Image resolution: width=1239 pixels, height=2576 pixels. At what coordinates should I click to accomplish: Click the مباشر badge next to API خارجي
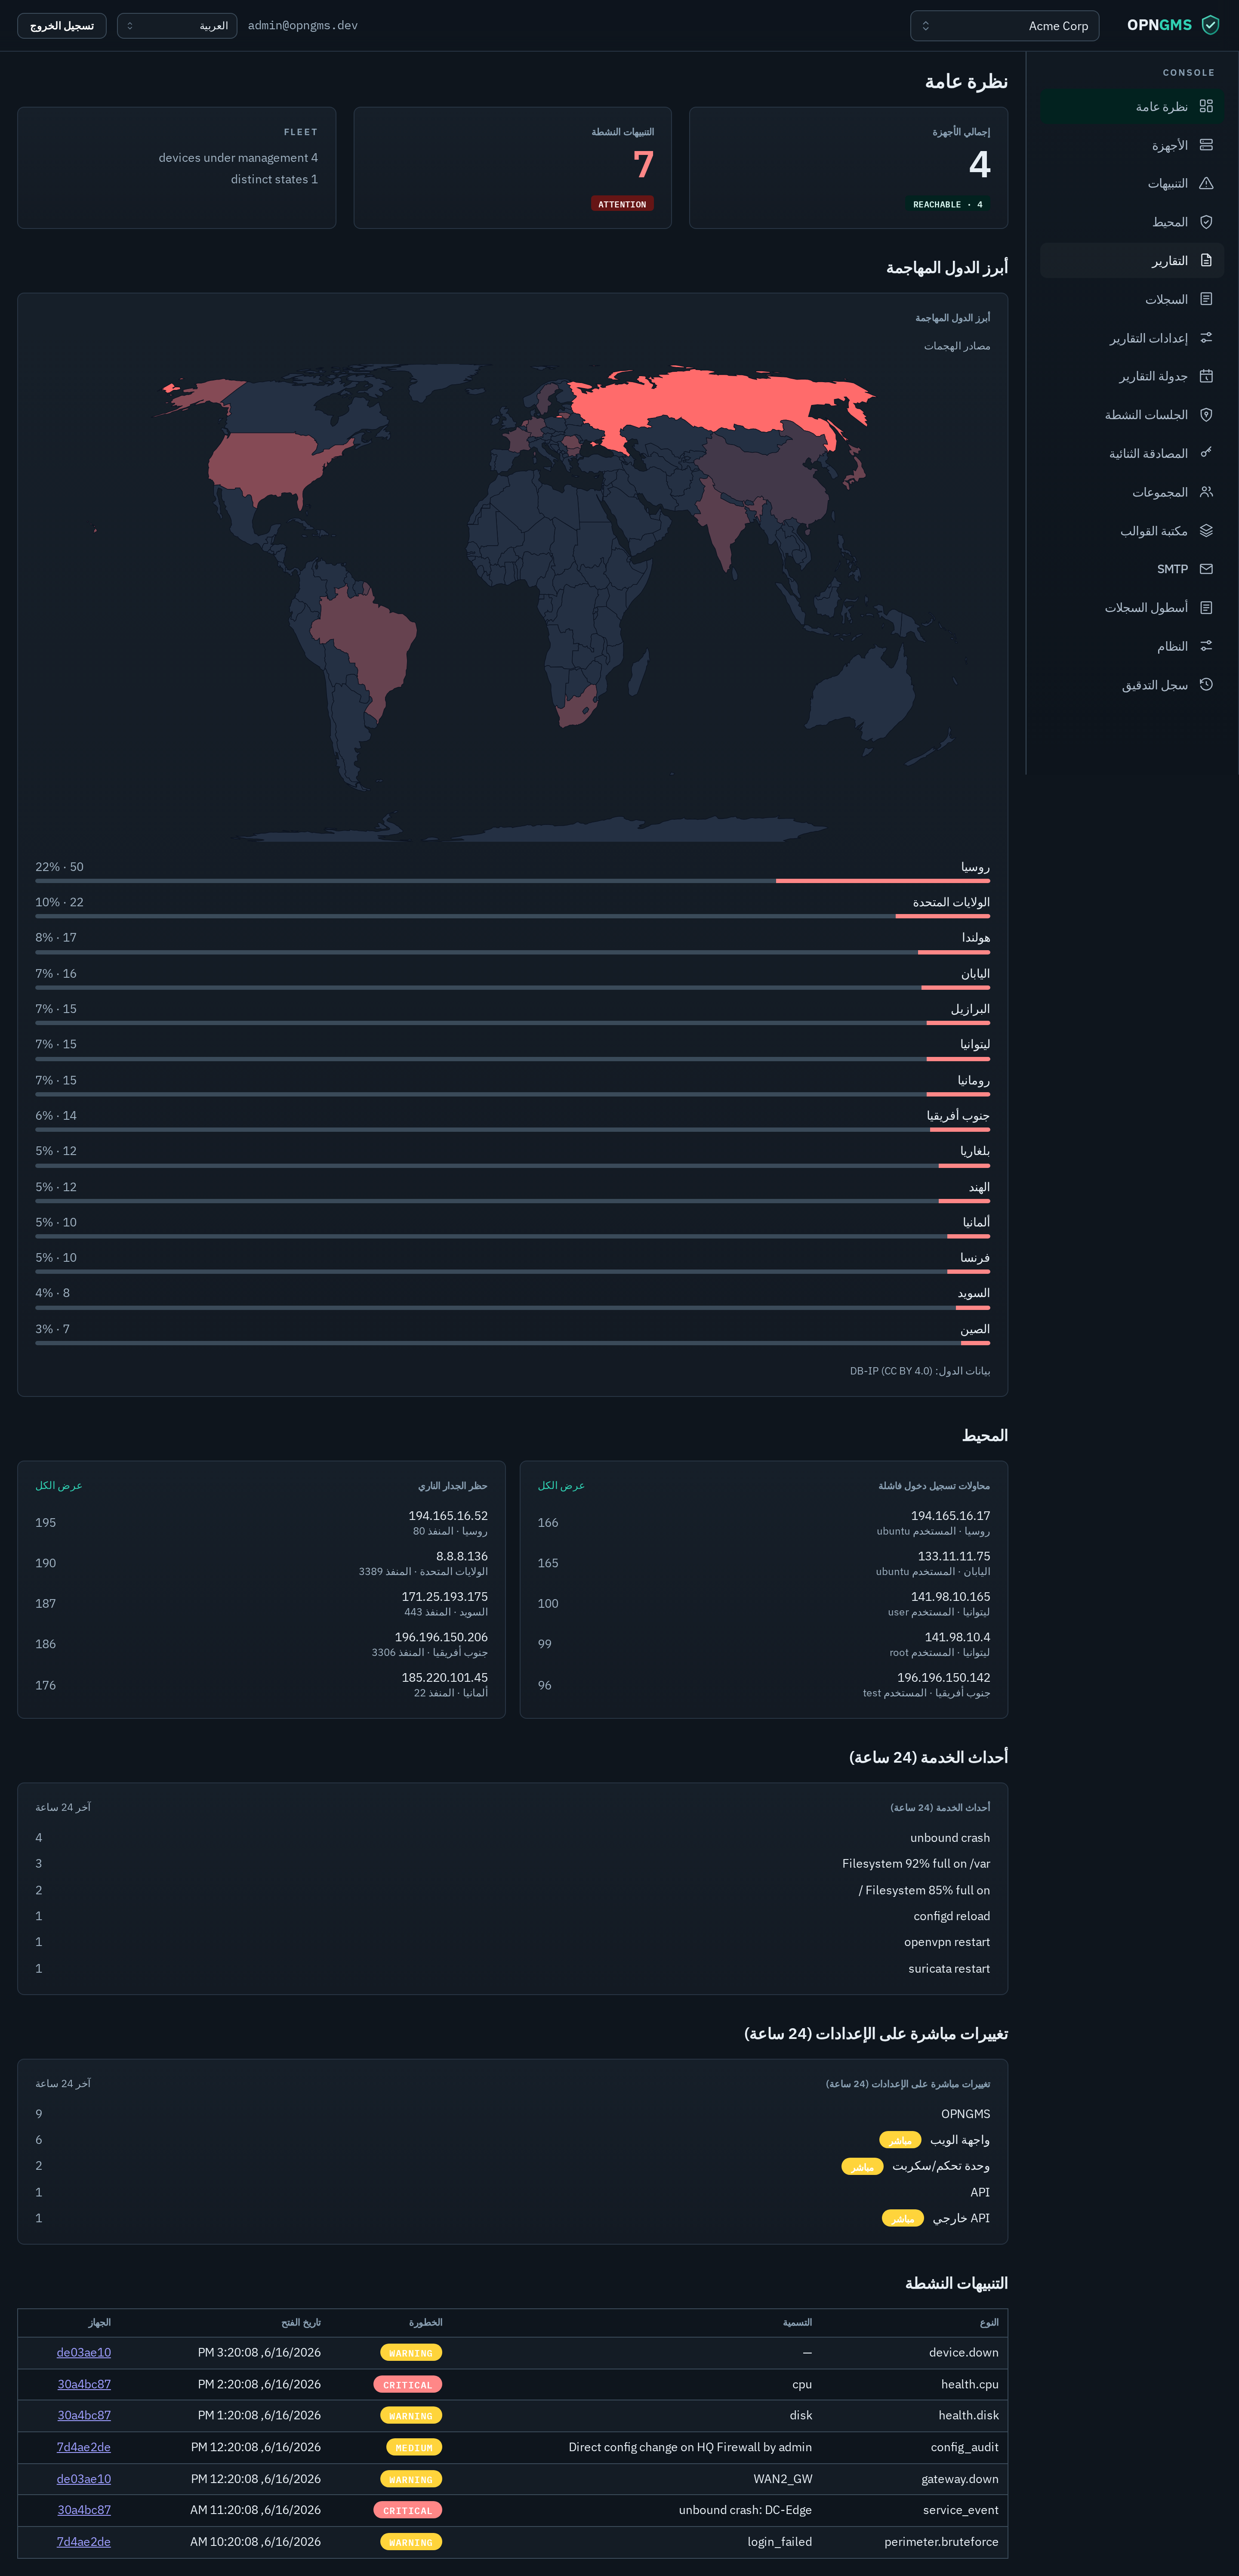(903, 2218)
